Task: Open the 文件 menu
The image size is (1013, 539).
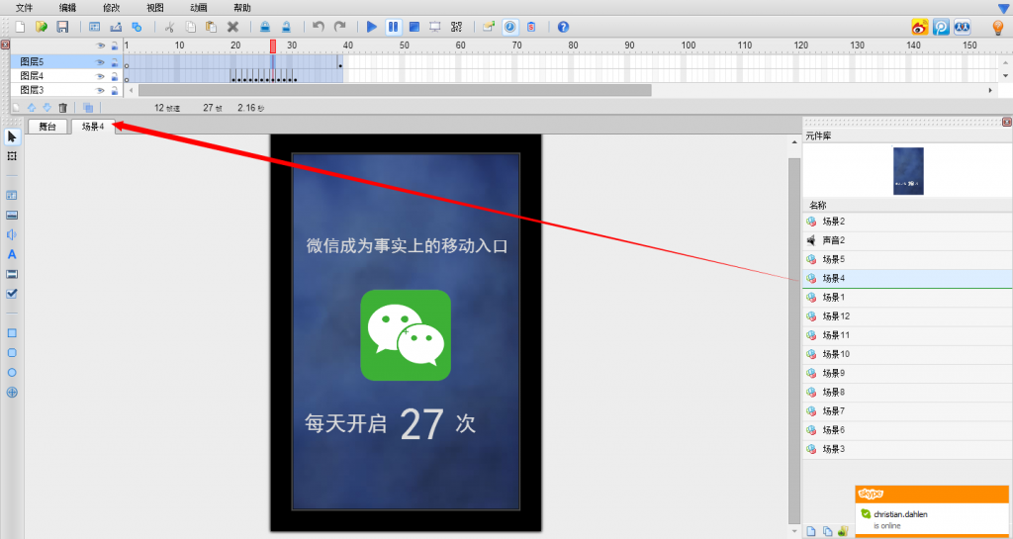Action: [24, 8]
